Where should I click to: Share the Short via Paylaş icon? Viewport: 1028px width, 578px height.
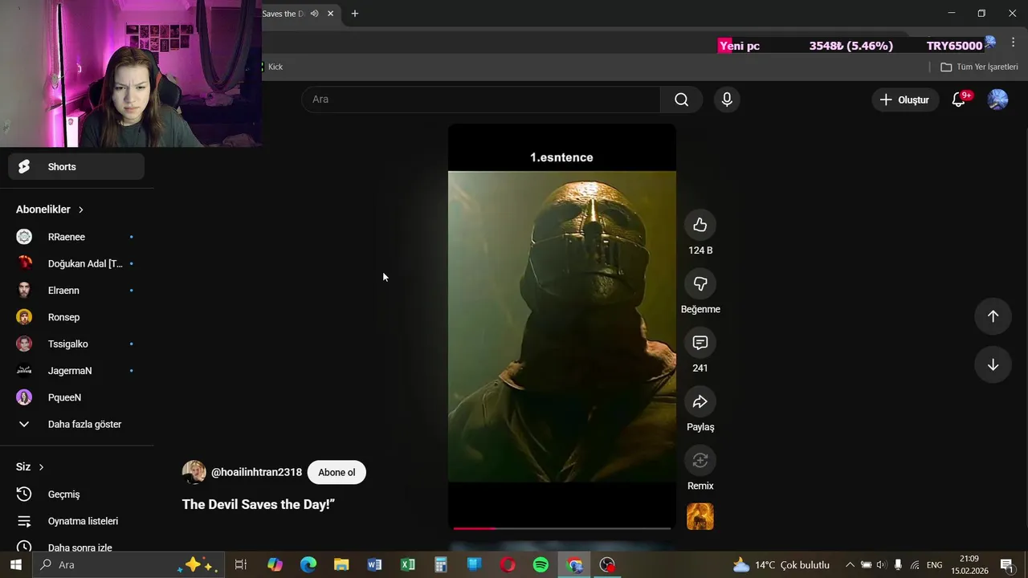coord(700,401)
